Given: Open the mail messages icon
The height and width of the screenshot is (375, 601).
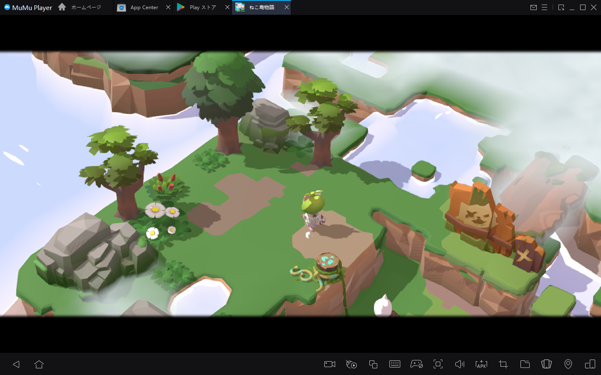Looking at the screenshot, I should [x=533, y=8].
